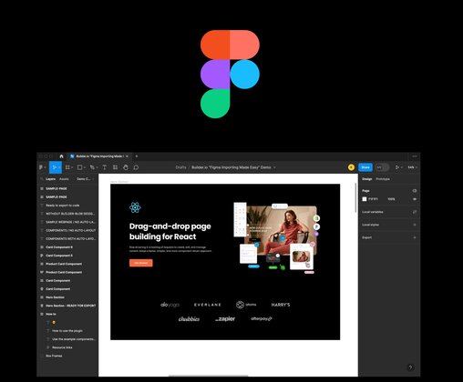
Task: Select the 'Box Frames' layer
Action: point(54,356)
